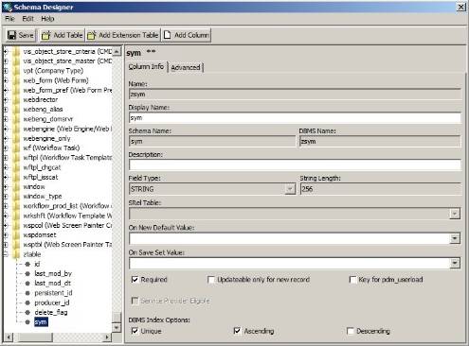Screen dimensions: 469x346
Task: Click the String Length field
Action: click(x=381, y=189)
